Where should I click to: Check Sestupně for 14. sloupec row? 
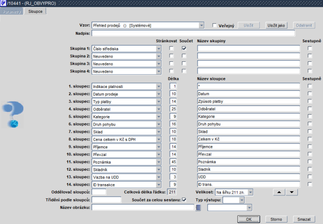click(x=310, y=184)
